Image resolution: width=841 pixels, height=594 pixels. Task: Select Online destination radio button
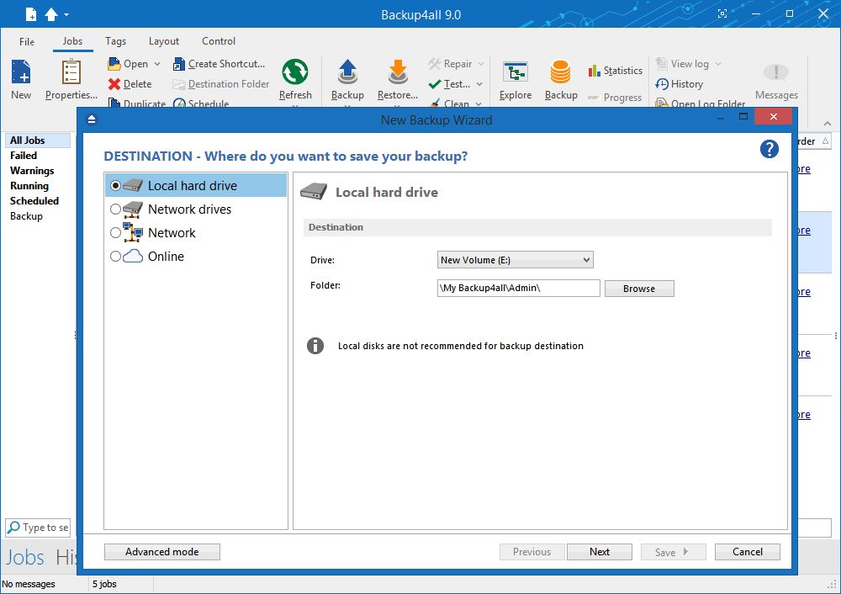(115, 257)
